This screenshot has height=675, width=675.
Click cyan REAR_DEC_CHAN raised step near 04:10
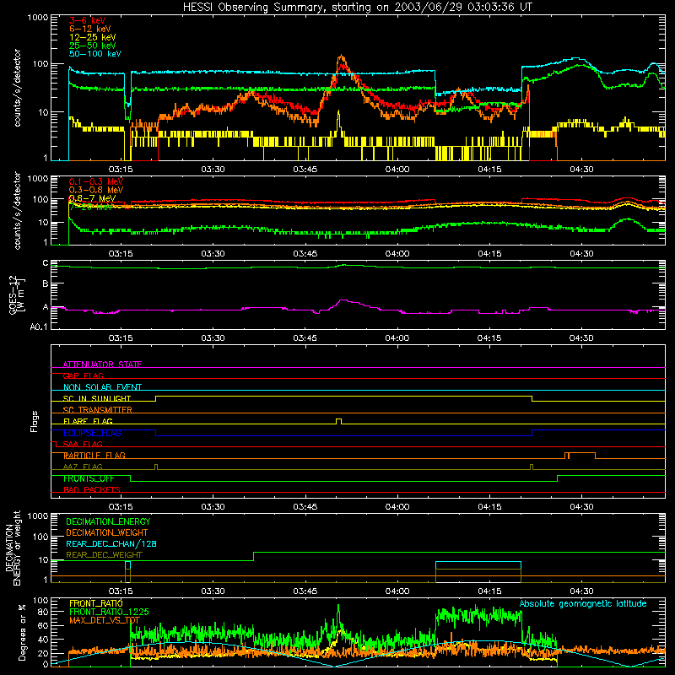click(x=478, y=562)
